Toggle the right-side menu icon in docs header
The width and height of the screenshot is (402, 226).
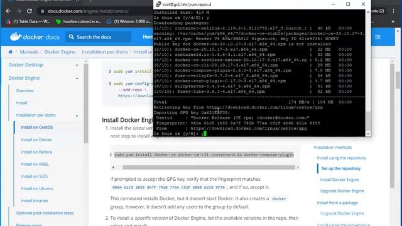pos(378,37)
